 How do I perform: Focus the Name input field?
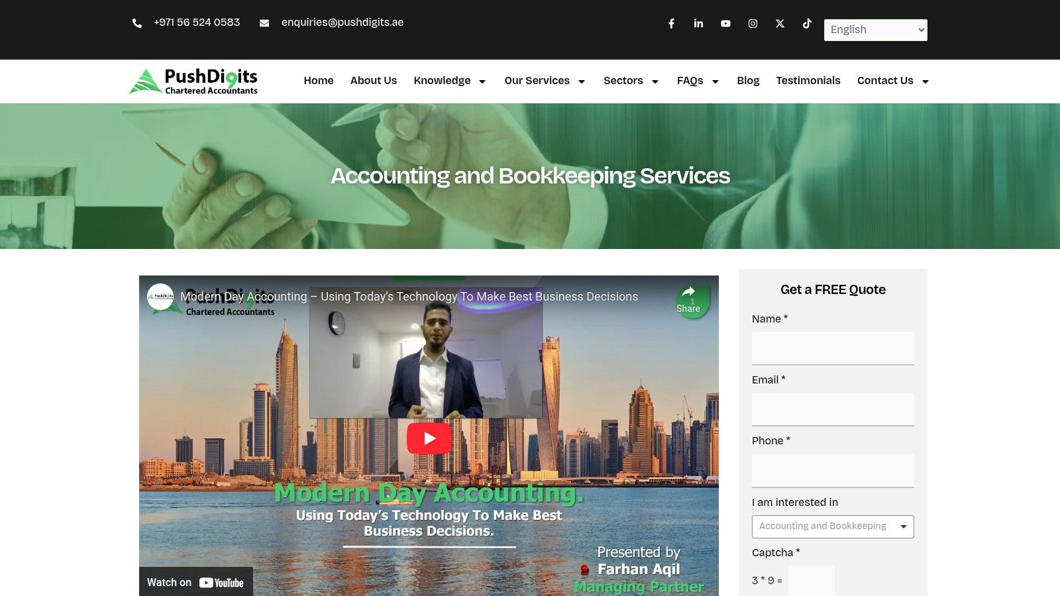pyautogui.click(x=833, y=348)
